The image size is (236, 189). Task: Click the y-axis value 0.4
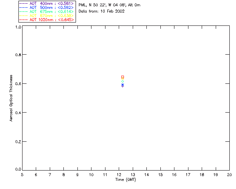pos(18,113)
